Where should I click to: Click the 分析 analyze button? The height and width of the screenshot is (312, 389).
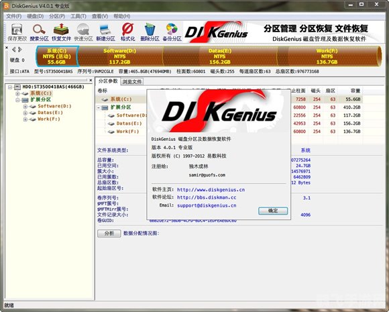point(109,233)
